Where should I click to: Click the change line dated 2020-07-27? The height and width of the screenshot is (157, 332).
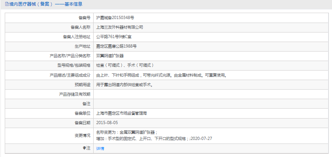154,139
